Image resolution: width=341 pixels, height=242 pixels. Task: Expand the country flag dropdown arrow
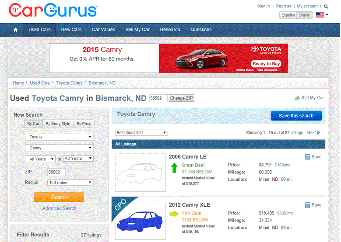click(x=327, y=15)
